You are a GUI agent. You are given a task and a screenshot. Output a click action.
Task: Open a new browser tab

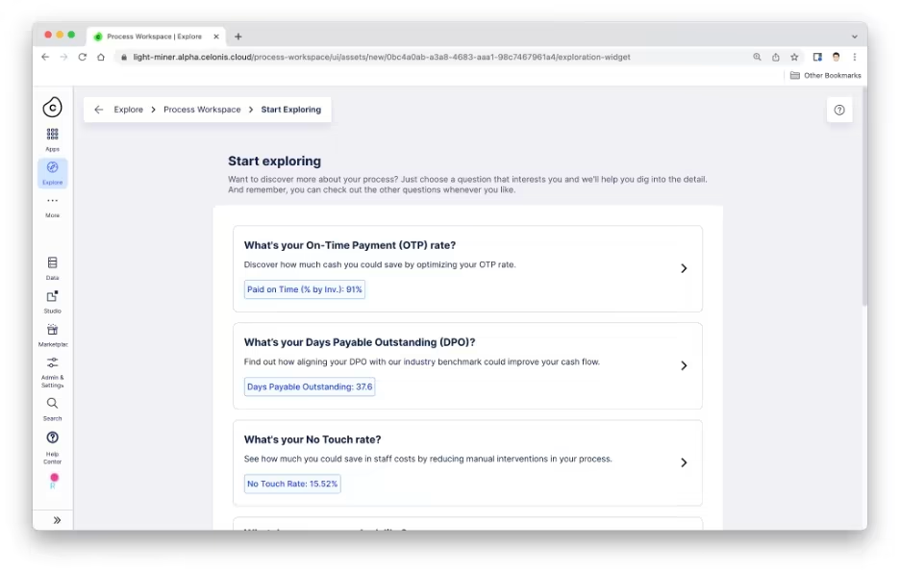point(238,37)
